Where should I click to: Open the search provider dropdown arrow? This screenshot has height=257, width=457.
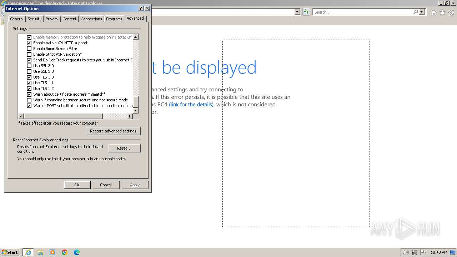422,12
